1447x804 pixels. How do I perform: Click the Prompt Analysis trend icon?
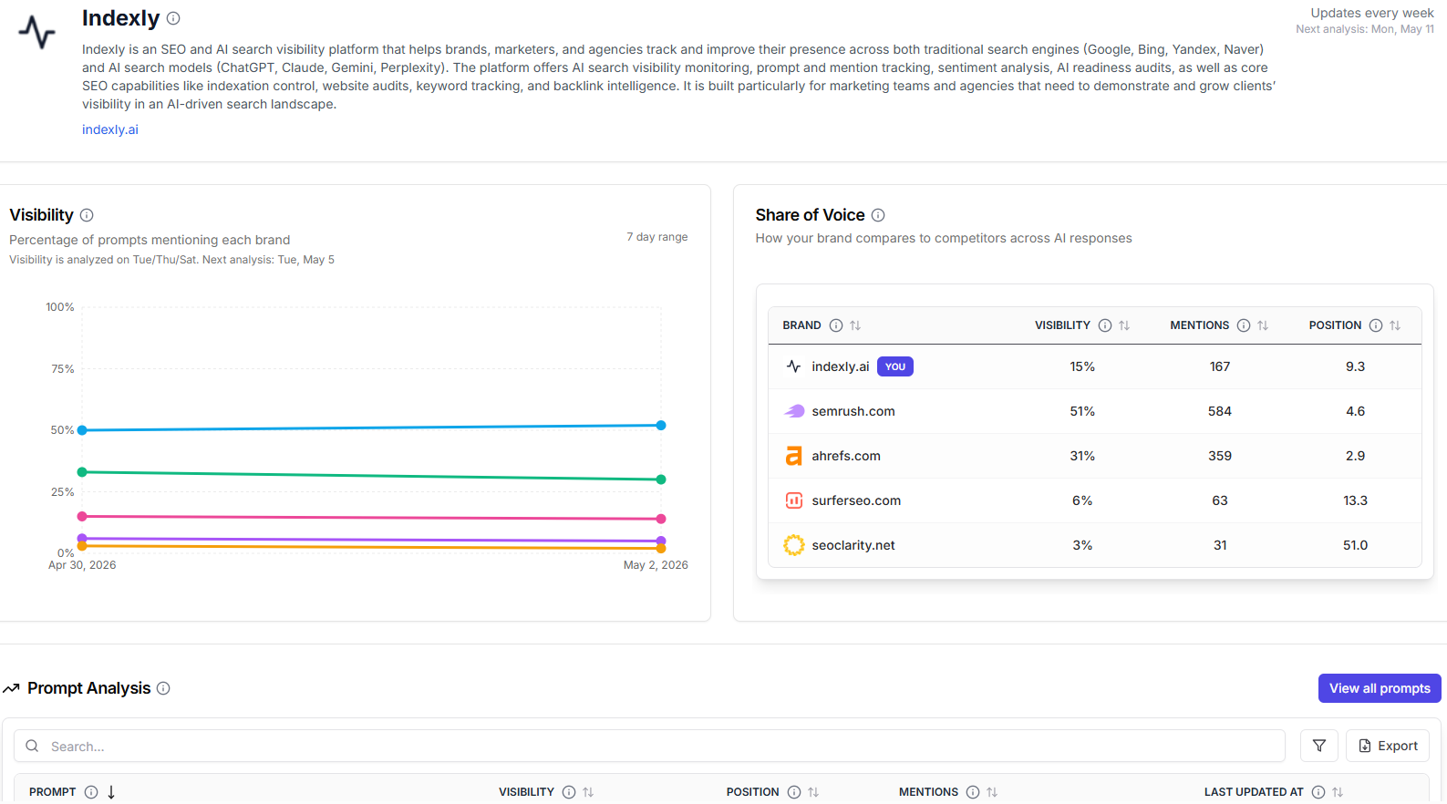11,688
